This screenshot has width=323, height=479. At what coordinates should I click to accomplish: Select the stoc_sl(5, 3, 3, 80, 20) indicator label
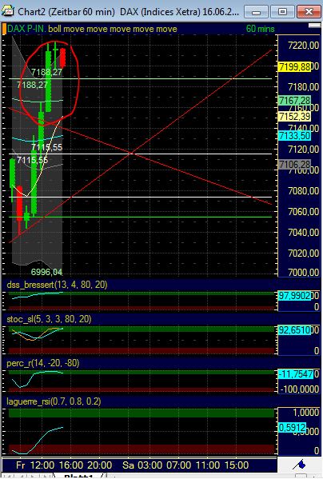[x=49, y=319]
